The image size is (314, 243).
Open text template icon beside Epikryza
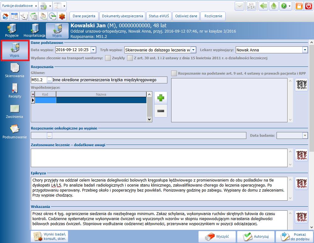click(301, 183)
